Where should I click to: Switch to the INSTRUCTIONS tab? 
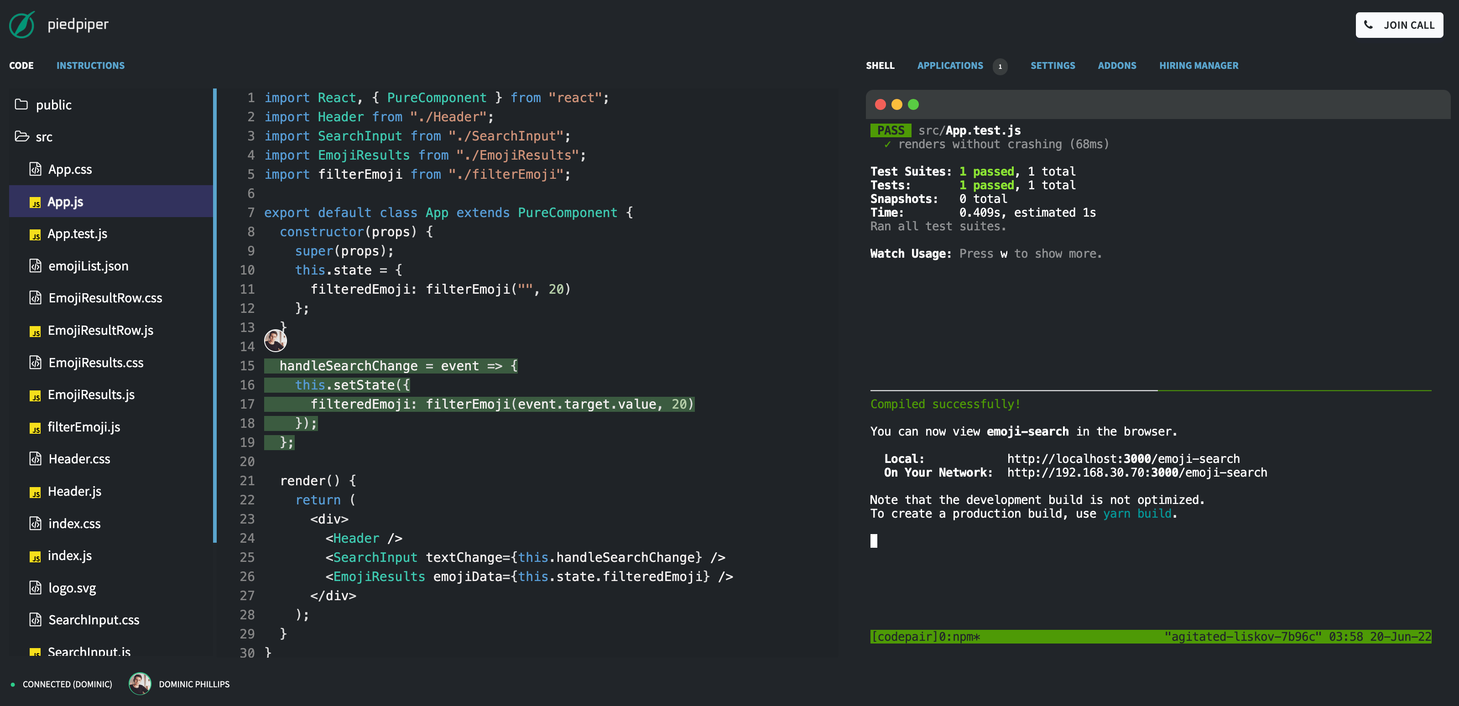(x=90, y=65)
